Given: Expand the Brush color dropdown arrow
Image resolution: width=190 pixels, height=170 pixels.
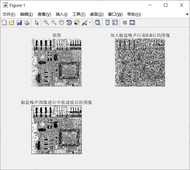Looking at the screenshot, I should [90, 23].
